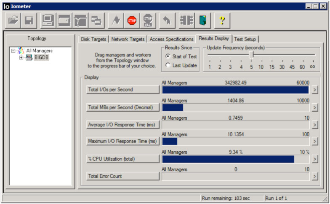Image resolution: width=330 pixels, height=204 pixels.
Task: Start tests with the green flag
Action: 116,20
